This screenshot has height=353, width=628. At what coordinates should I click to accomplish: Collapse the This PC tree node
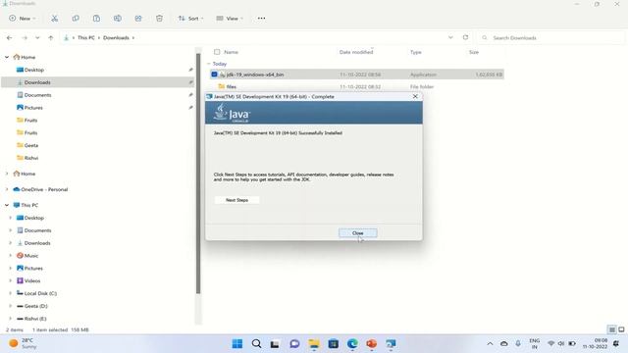coord(7,205)
